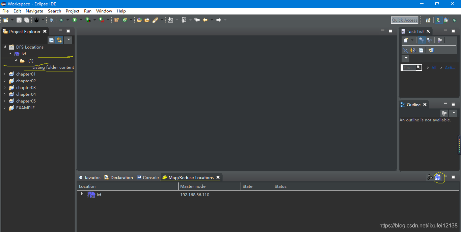Click the Previous Annotation icon
This screenshot has width=461, height=232.
point(184,20)
